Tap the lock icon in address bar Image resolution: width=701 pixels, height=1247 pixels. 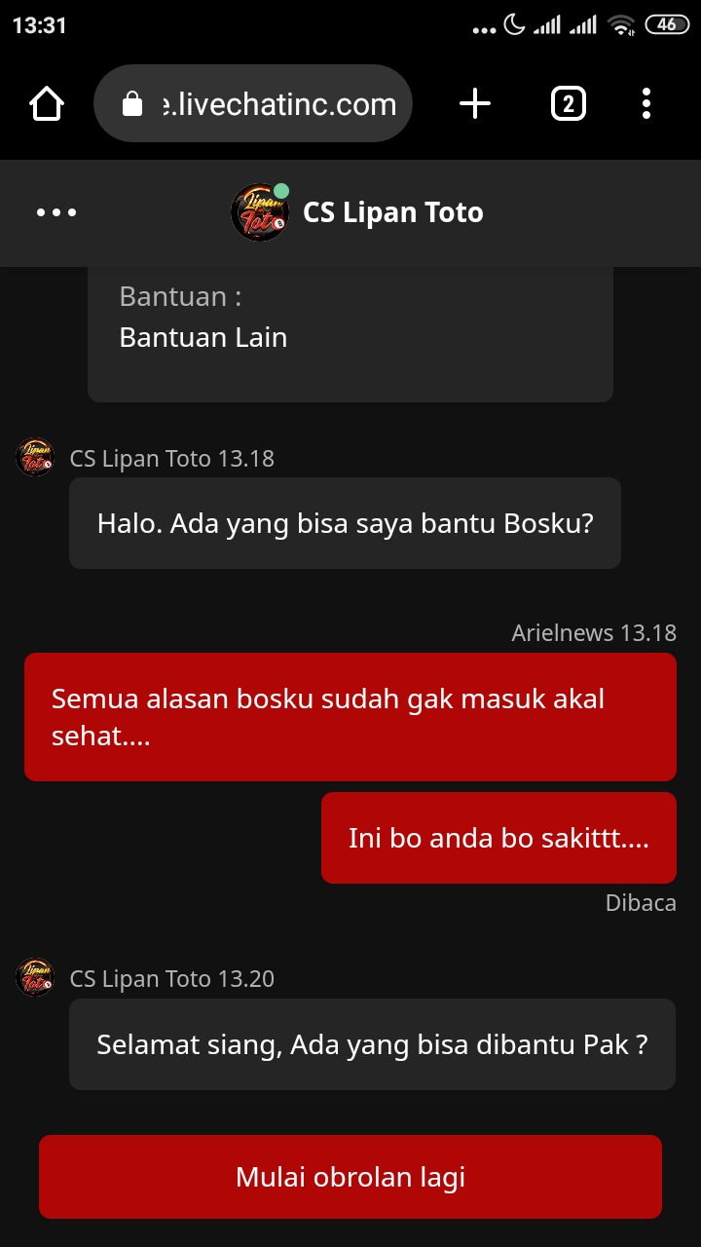pyautogui.click(x=132, y=104)
